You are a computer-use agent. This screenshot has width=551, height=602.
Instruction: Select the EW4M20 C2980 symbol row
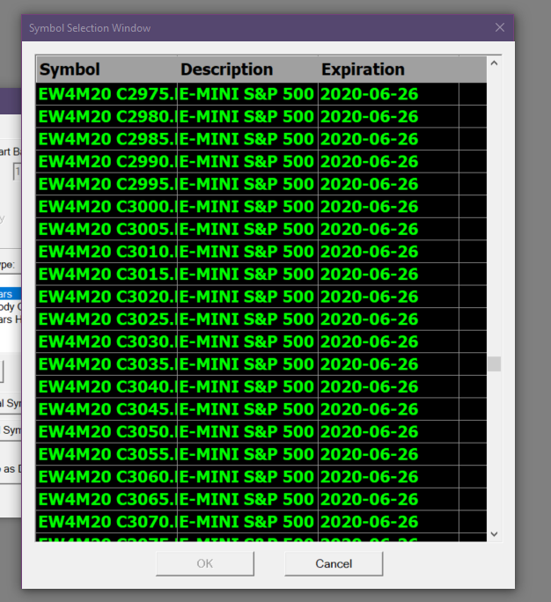click(261, 116)
